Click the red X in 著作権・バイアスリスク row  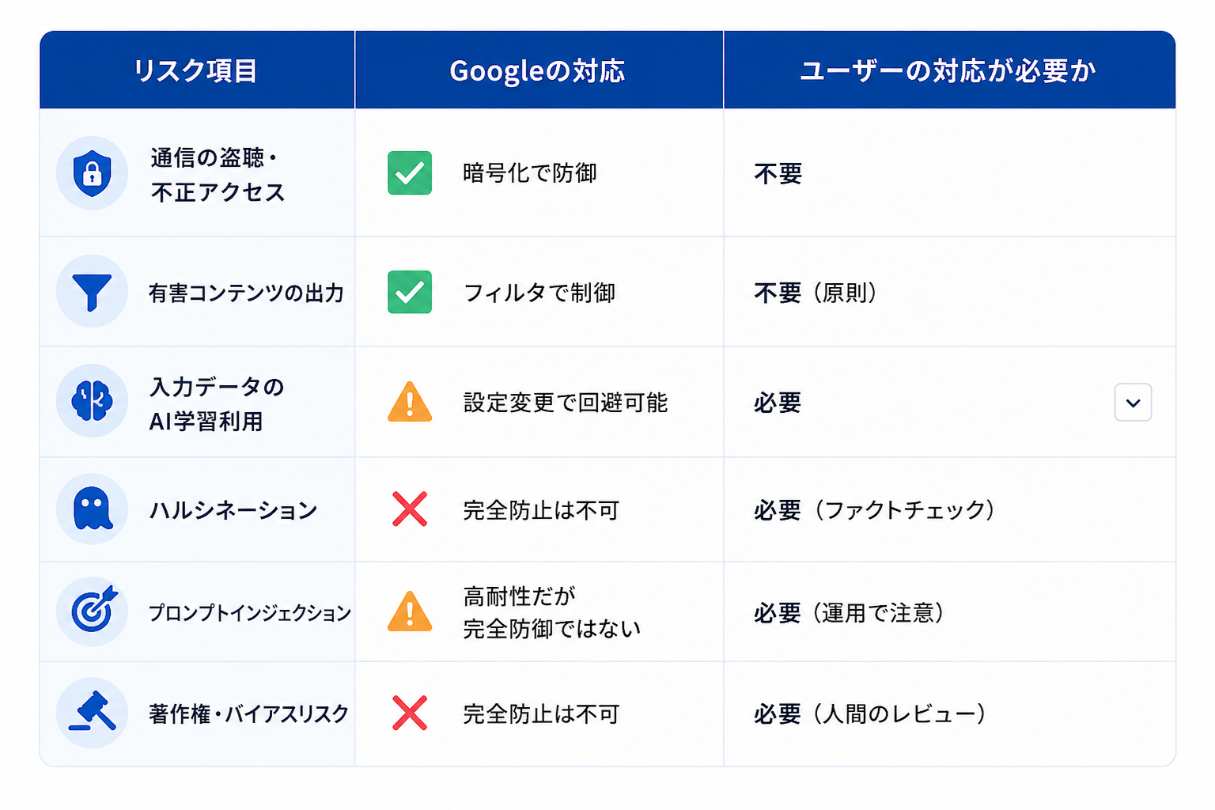point(410,713)
